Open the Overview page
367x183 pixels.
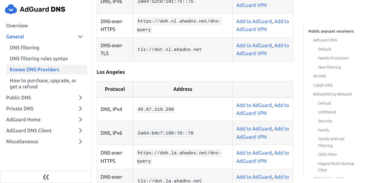pos(17,26)
